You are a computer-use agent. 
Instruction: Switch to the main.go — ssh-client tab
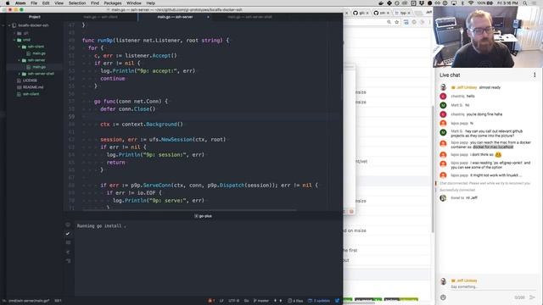100,17
